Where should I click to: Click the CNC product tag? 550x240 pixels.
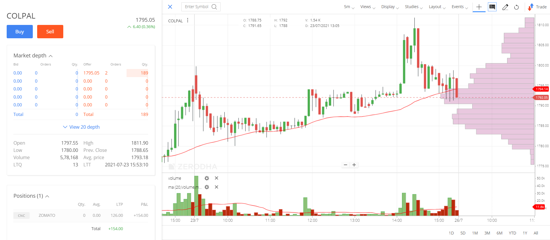tap(21, 216)
